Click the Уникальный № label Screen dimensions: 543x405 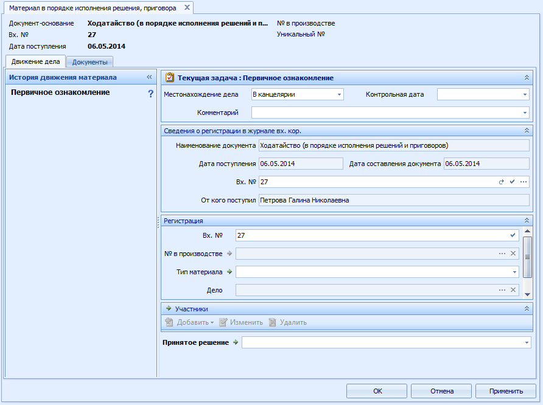(x=301, y=34)
